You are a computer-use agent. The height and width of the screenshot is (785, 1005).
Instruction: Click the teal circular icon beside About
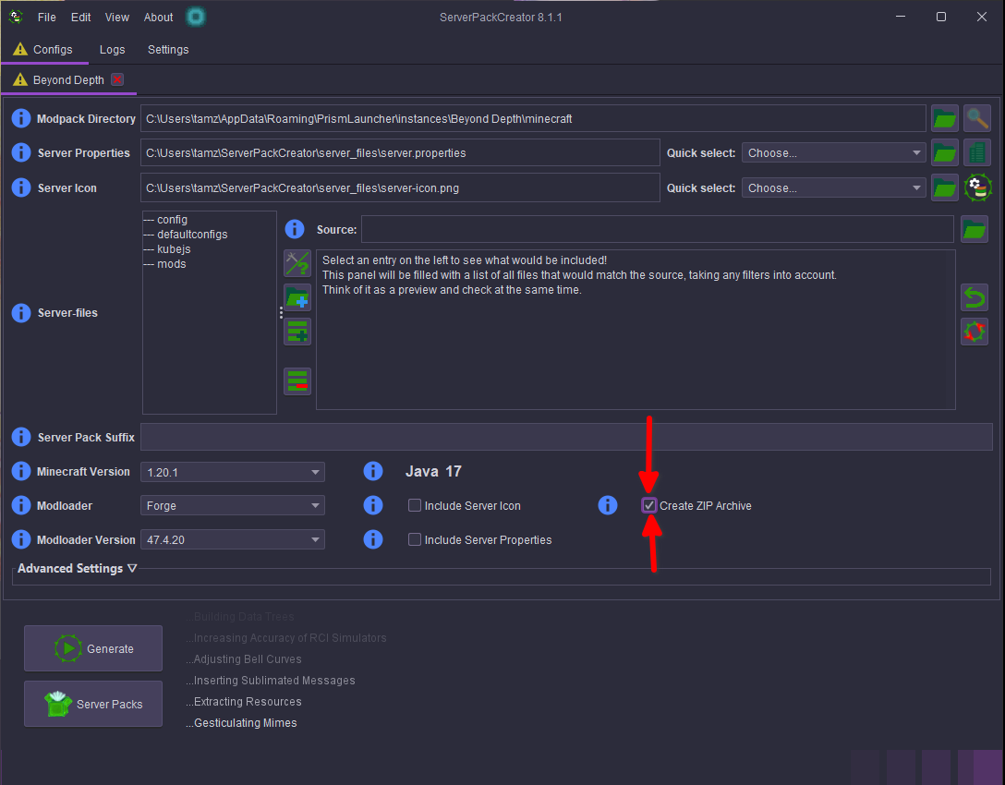196,17
